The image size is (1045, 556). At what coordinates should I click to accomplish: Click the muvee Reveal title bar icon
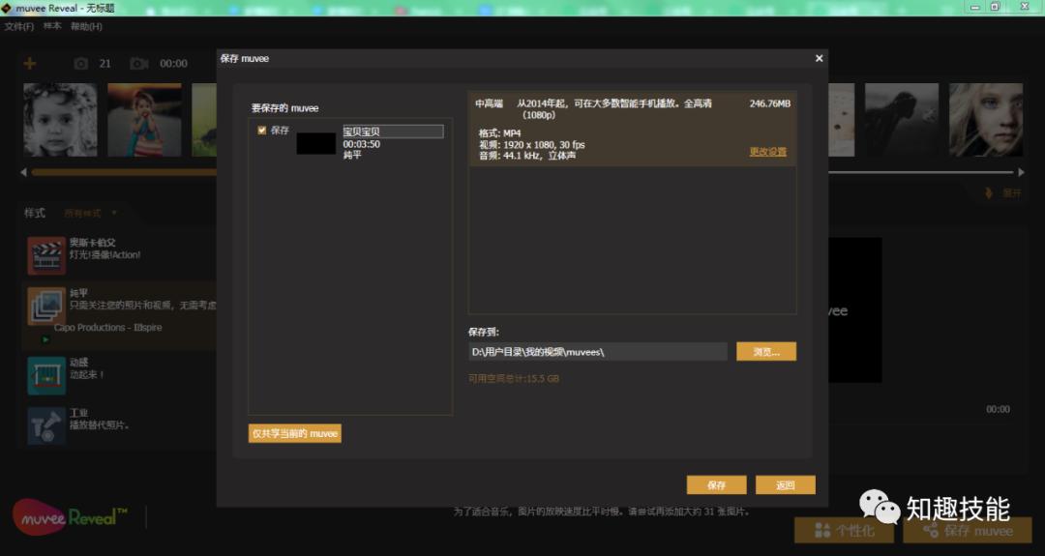6,8
